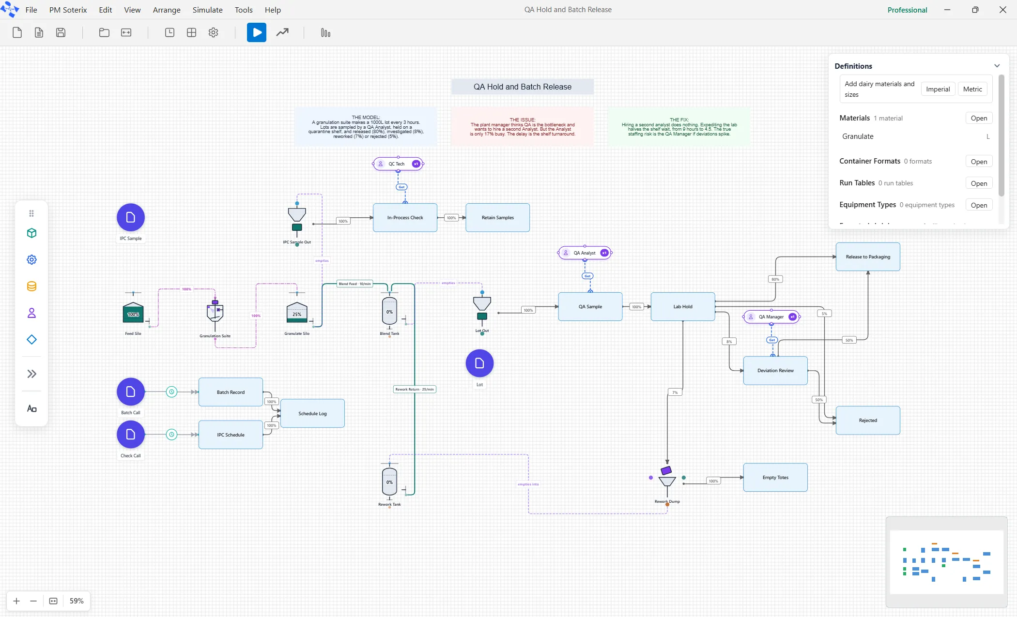
Task: Click the Definitions panel scrollbar
Action: (x=1001, y=135)
